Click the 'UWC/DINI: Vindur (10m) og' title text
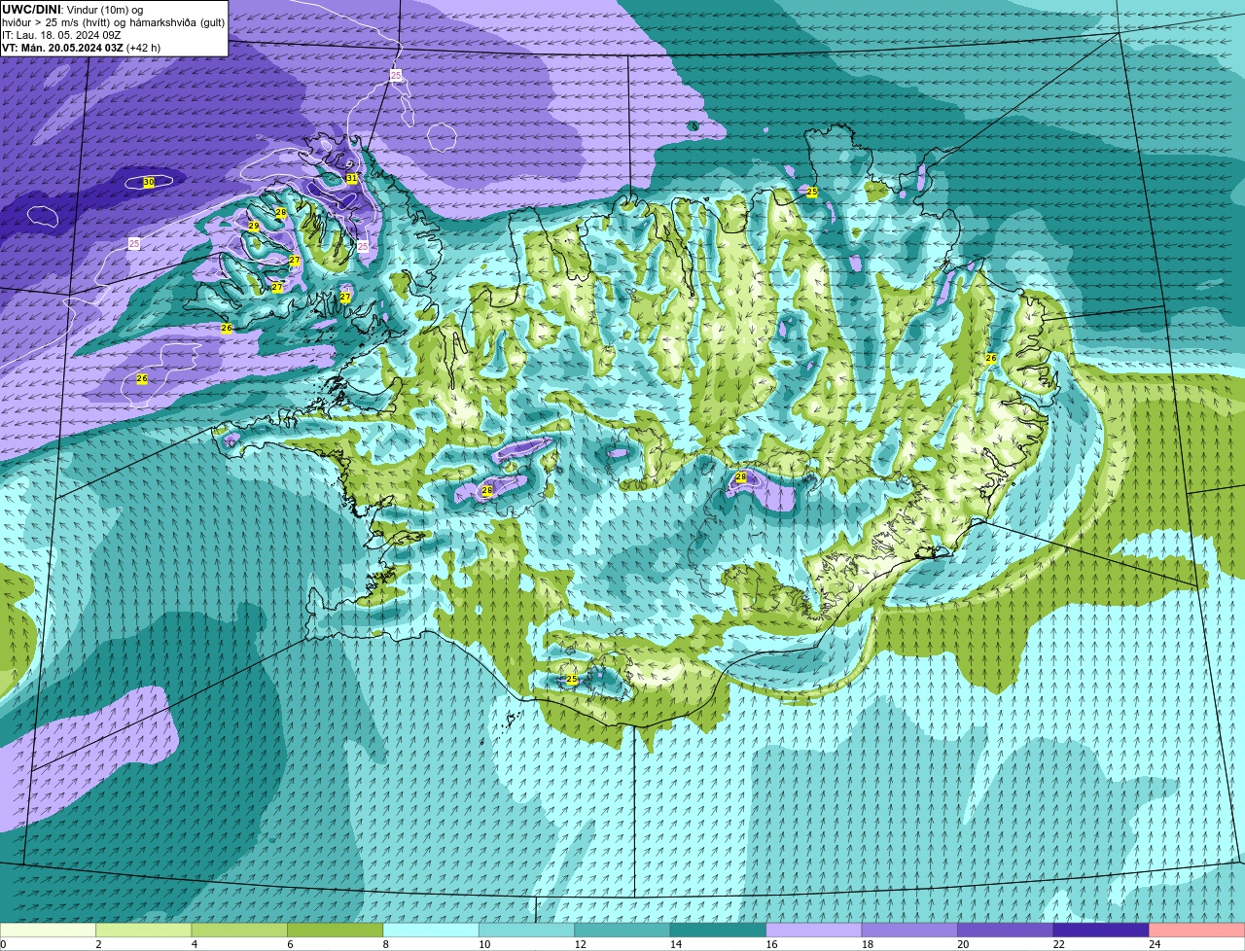 (72, 9)
